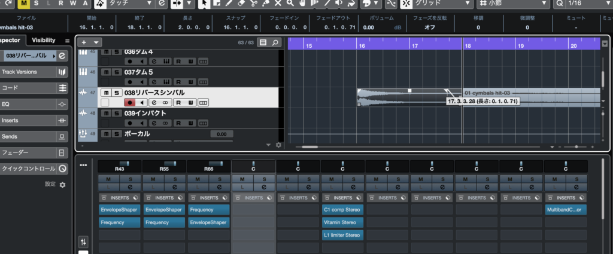Viewport: 613px width, 254px height.
Task: Open track search magnifier in track list
Action: [275, 42]
